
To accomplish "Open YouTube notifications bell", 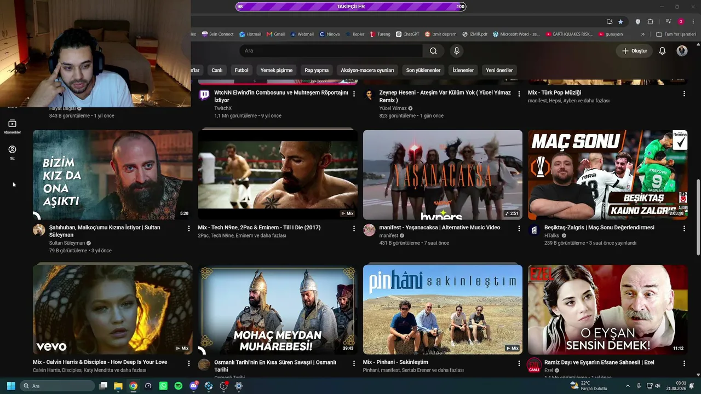I will (x=662, y=51).
